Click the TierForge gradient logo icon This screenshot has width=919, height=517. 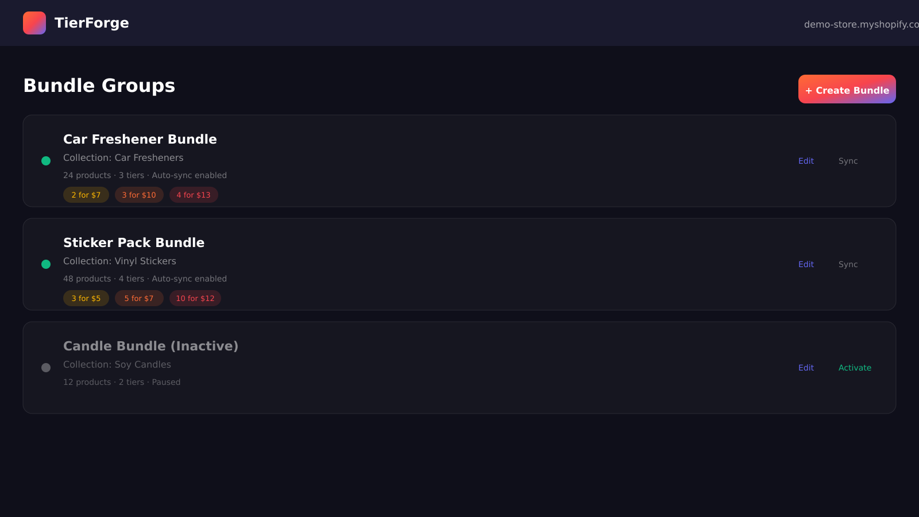pos(34,23)
